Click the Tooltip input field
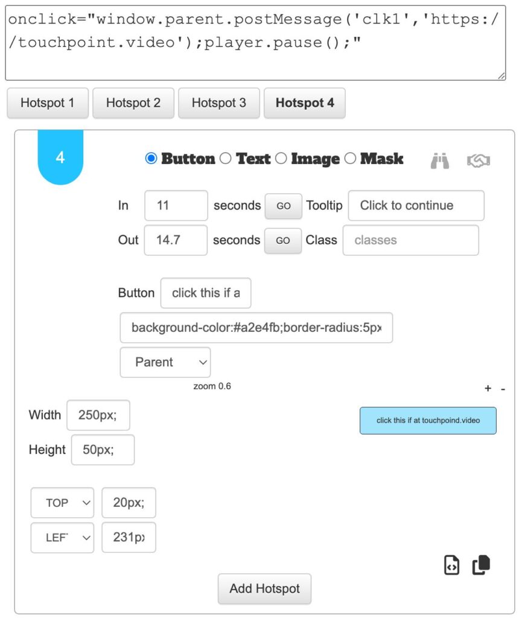This screenshot has width=522, height=618. coord(416,205)
